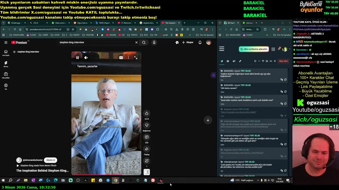Image resolution: width=339 pixels, height=190 pixels.
Task: Open the comments with 255 count
Action: [x=146, y=137]
